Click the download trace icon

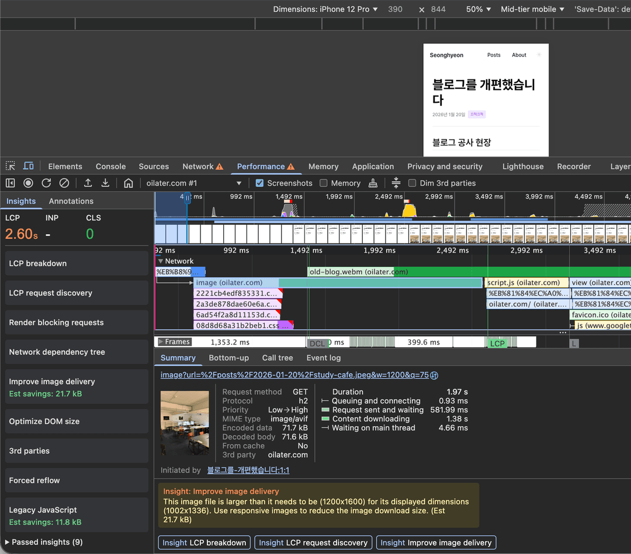click(x=105, y=183)
